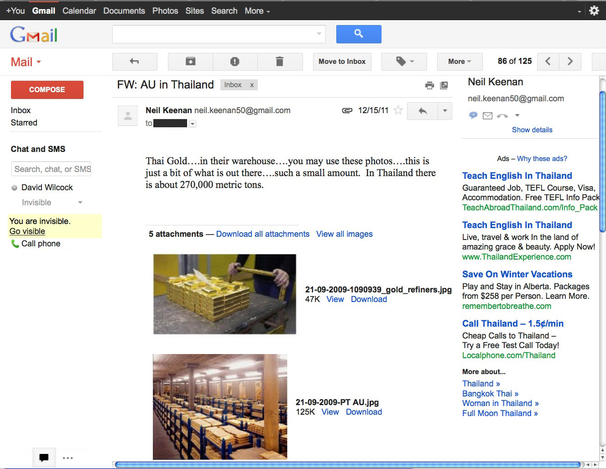
Task: Go to older message arrow
Action: pos(570,62)
